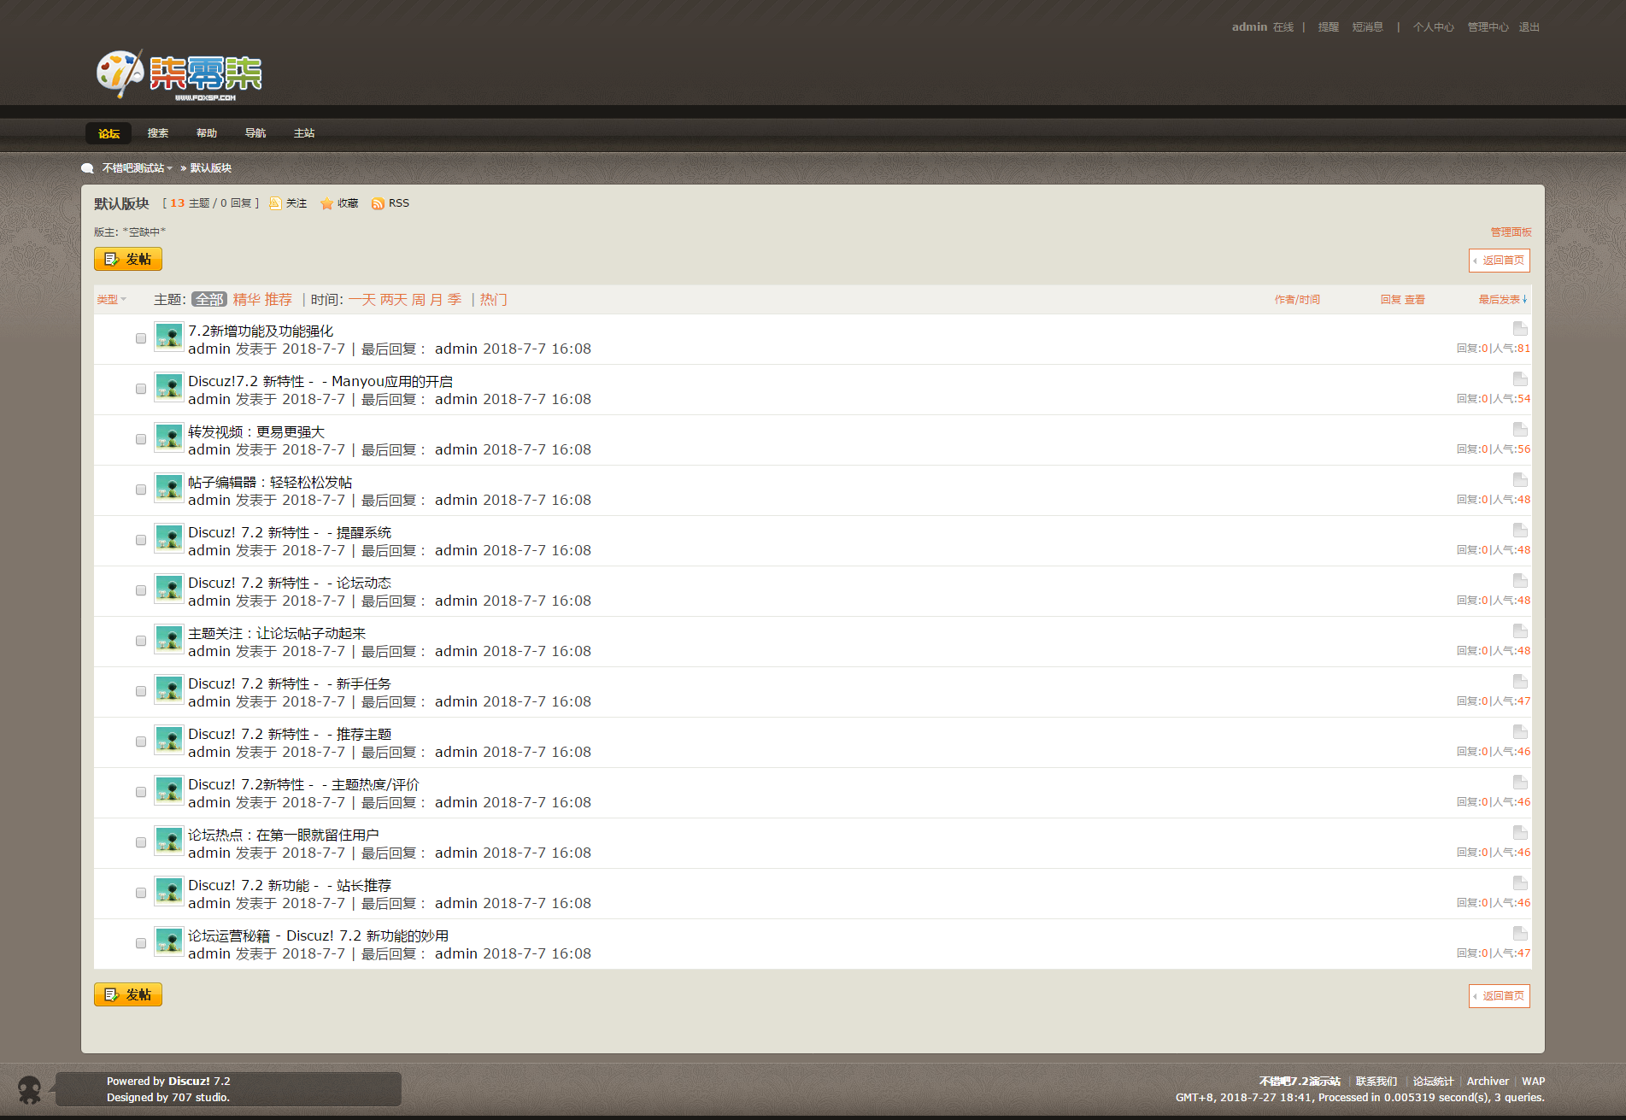Check the box for 推荐主题 thread

click(141, 742)
